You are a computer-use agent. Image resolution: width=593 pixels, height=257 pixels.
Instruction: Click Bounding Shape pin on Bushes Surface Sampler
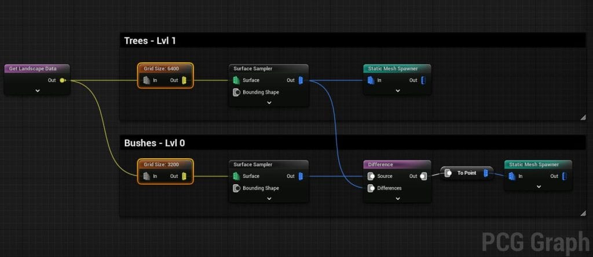click(236, 188)
